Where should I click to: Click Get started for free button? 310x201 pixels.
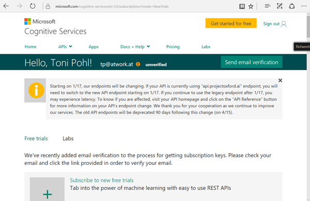click(x=231, y=23)
